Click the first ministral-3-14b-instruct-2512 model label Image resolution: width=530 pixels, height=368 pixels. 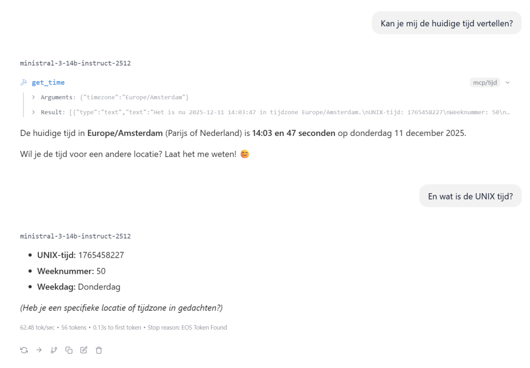click(75, 64)
